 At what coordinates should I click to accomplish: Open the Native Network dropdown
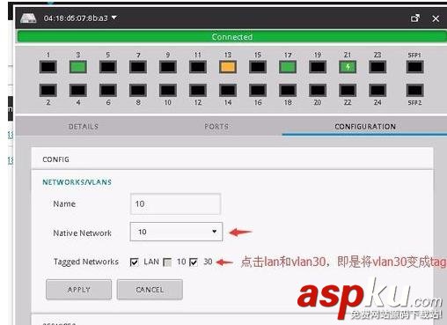pos(176,232)
